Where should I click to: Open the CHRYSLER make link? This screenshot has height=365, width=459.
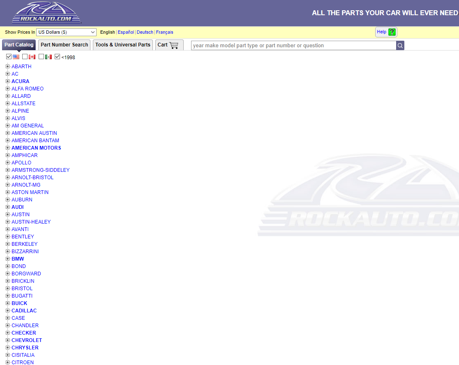25,347
